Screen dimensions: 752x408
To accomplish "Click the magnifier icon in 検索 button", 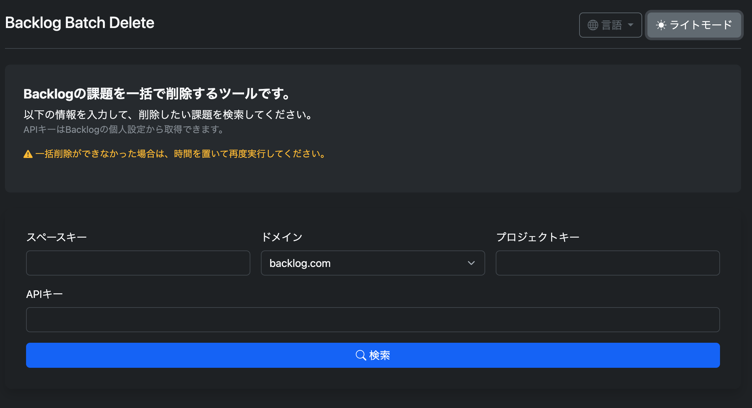I will click(361, 355).
